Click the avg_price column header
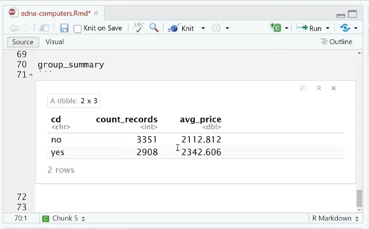Viewport: 369px width, 229px height. (200, 119)
